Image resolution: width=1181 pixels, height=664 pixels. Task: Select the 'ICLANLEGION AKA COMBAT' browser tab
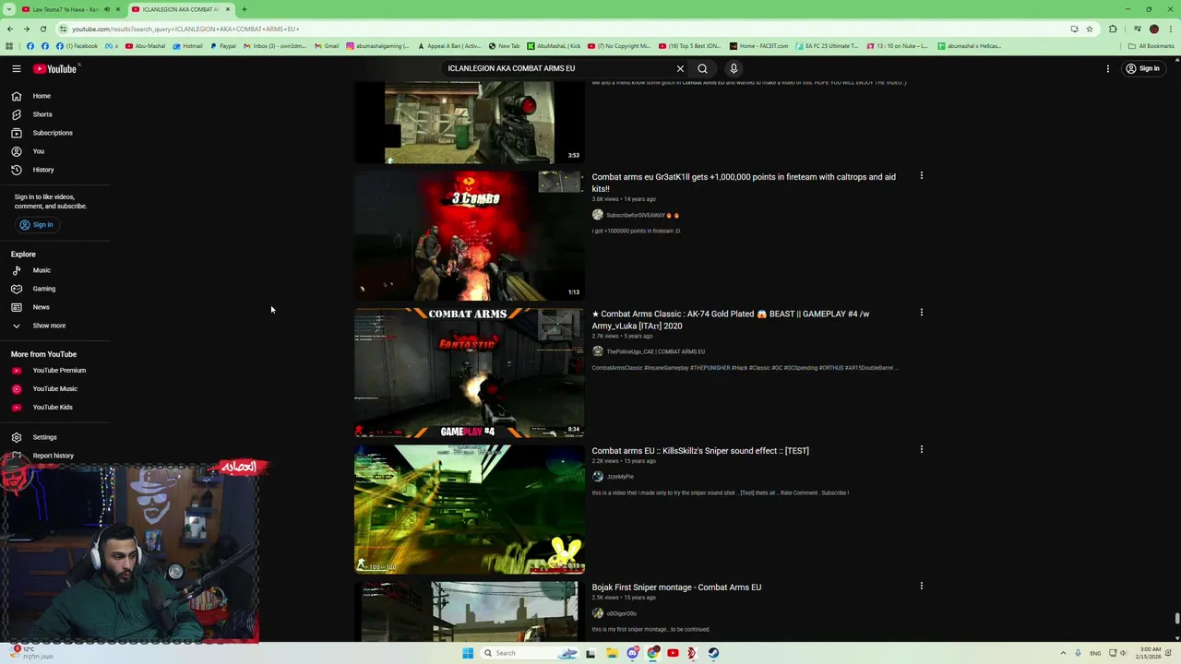click(x=180, y=9)
